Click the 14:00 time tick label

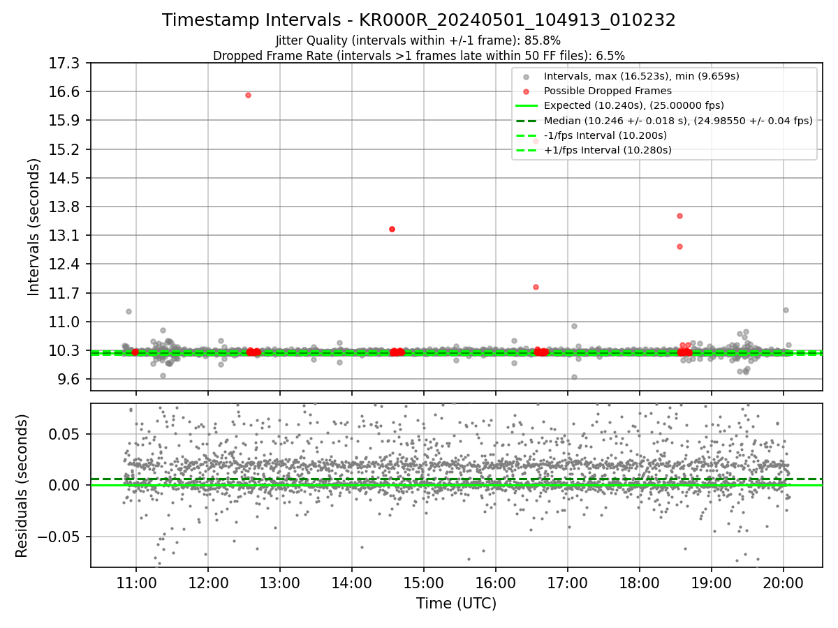[352, 583]
